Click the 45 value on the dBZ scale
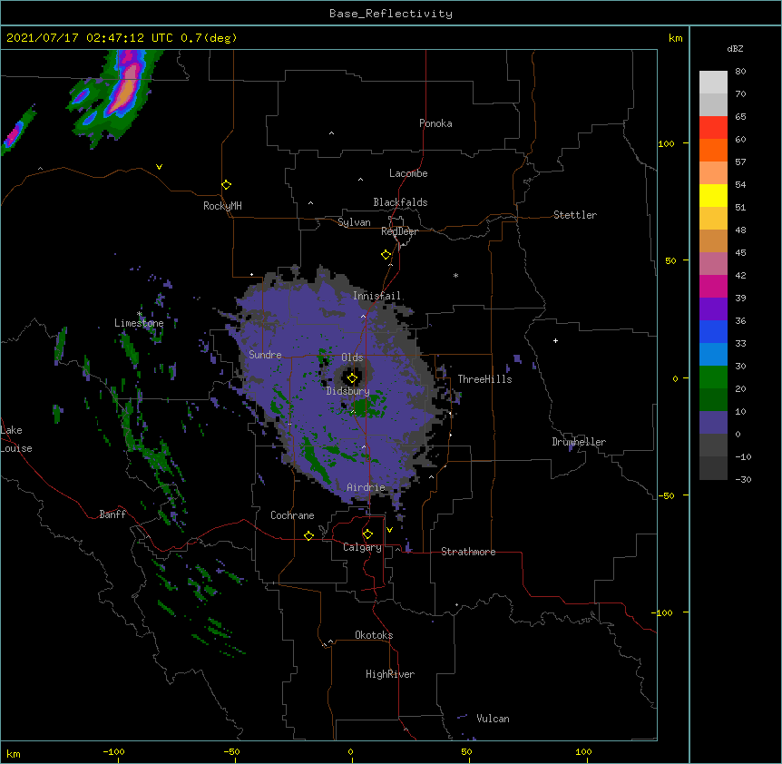 click(x=740, y=253)
